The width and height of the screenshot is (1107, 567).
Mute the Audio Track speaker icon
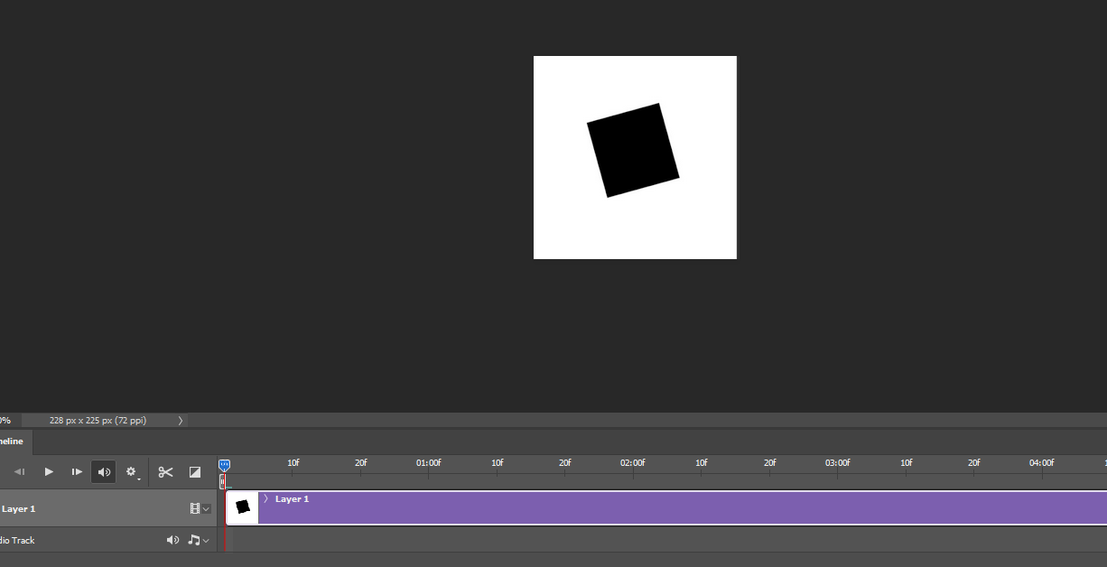click(173, 540)
